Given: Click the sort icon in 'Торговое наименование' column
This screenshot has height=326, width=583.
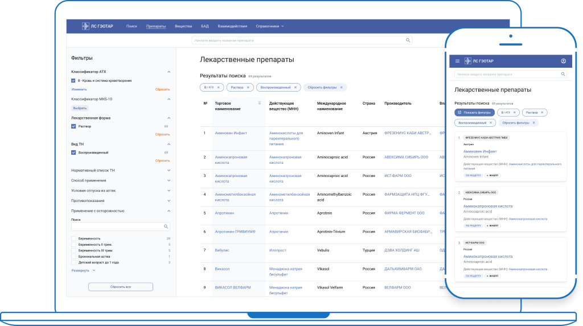Looking at the screenshot, I should point(260,104).
